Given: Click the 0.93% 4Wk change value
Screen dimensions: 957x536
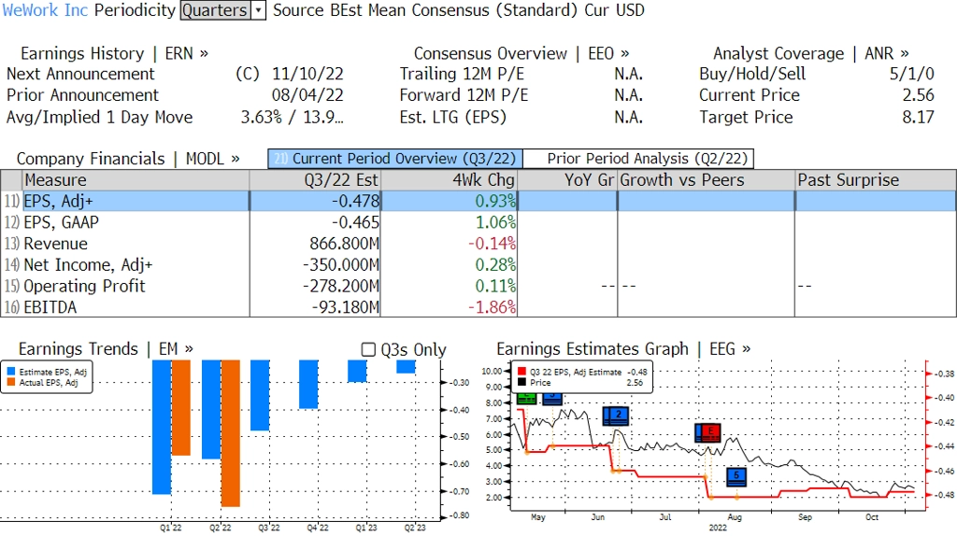Looking at the screenshot, I should point(495,201).
